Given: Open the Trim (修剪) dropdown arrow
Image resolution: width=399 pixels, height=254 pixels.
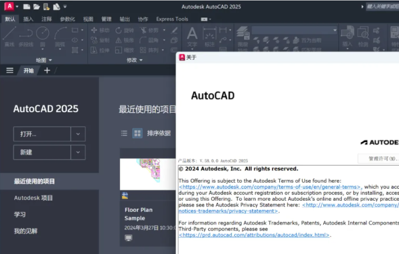Looking at the screenshot, I should (164, 30).
